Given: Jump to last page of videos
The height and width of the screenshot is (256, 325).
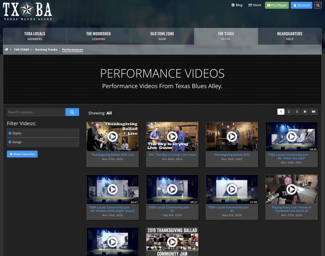Looking at the screenshot, I should 313,112.
